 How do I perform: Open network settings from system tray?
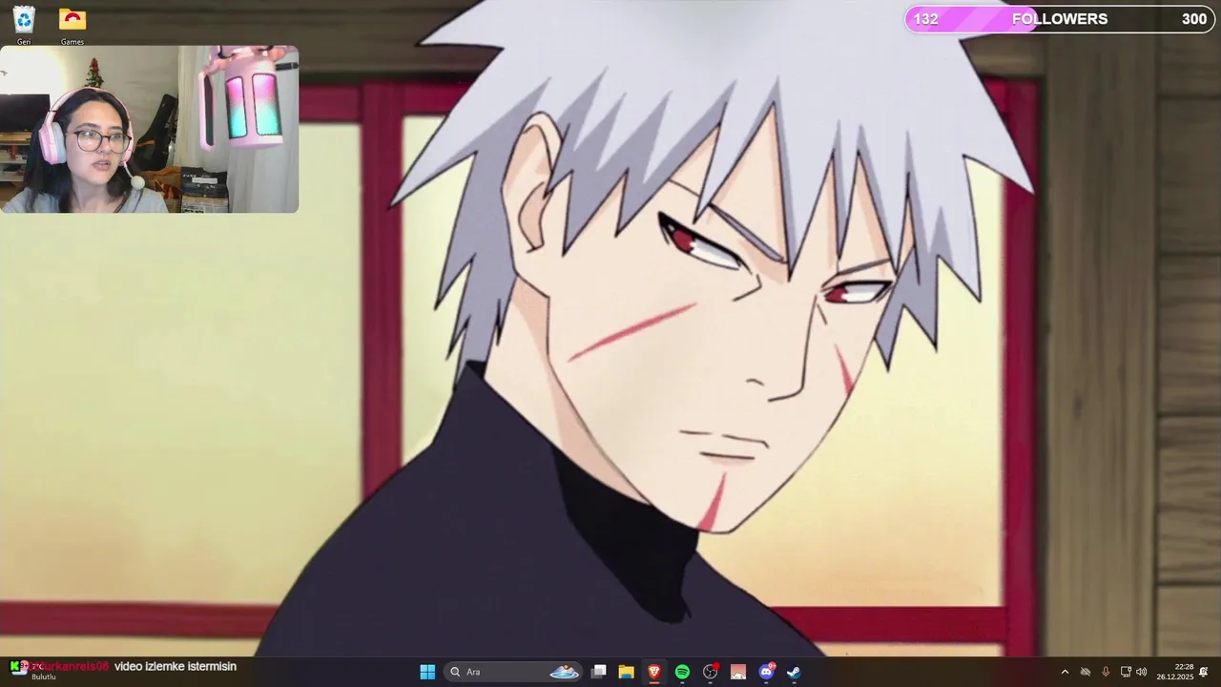[1126, 672]
